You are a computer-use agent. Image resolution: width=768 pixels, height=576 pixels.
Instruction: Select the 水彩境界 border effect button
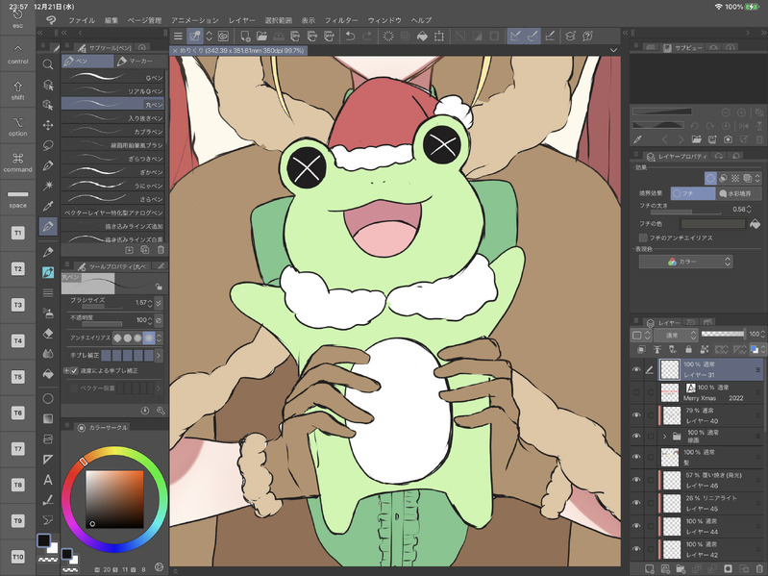tap(739, 193)
